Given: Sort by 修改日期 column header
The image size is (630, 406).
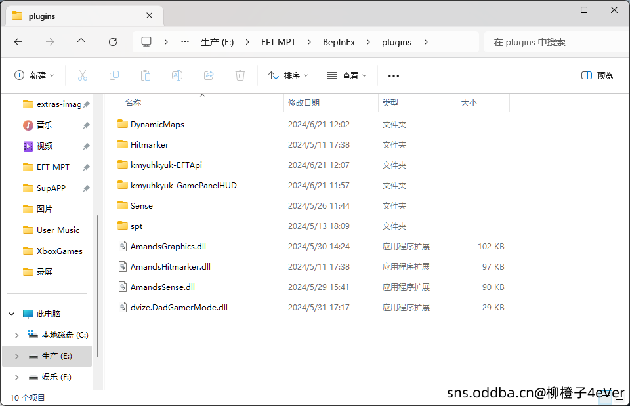Looking at the screenshot, I should coord(304,103).
